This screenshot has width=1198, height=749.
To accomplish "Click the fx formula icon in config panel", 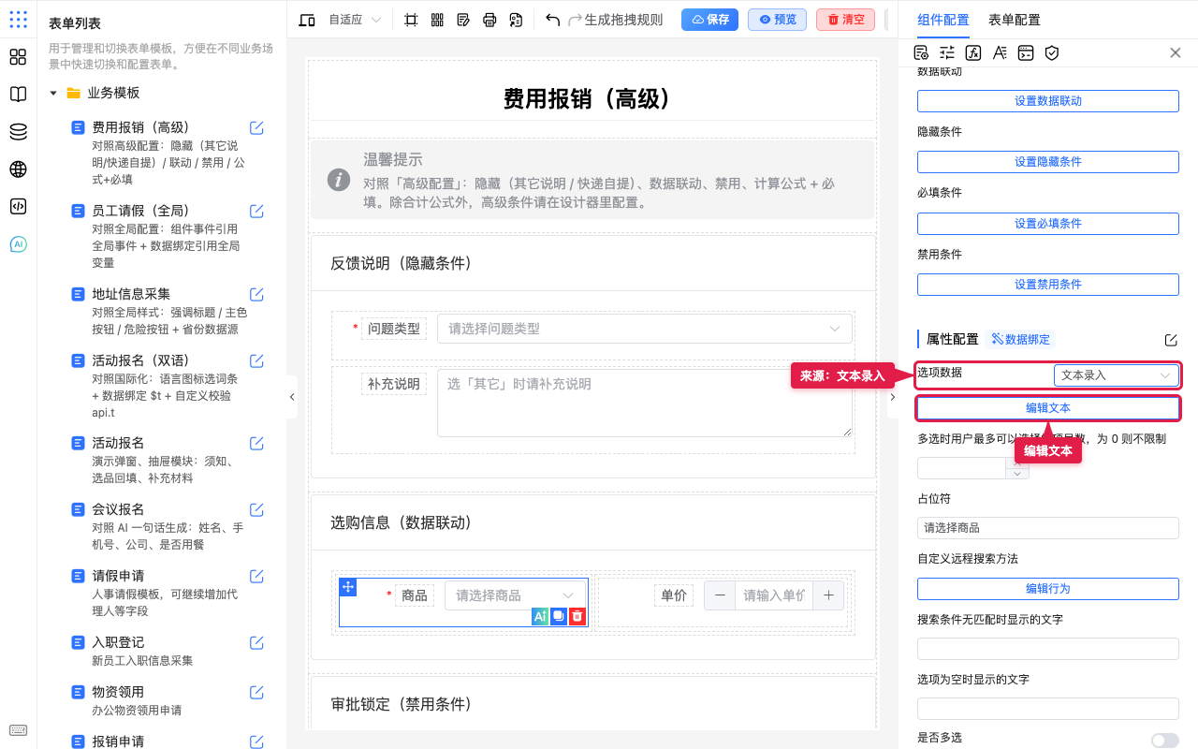I will (973, 52).
